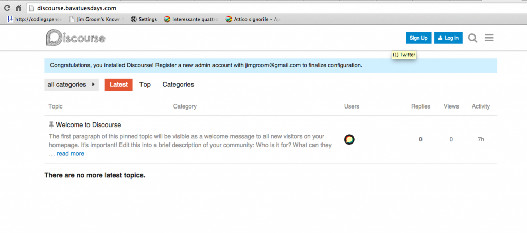527x233 pixels.
Task: Open the Jim Groom's Known bookmark
Action: pos(95,19)
